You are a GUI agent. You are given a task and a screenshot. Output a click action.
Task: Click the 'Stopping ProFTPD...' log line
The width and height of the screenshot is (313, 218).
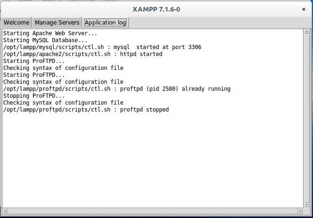[34, 96]
